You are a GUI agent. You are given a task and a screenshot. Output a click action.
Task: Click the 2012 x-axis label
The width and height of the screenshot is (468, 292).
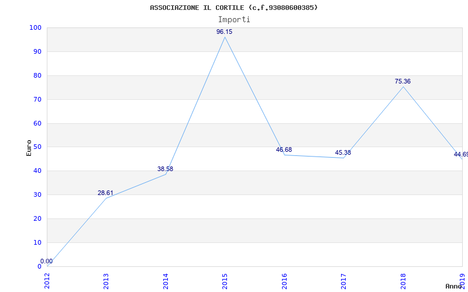pyautogui.click(x=47, y=281)
